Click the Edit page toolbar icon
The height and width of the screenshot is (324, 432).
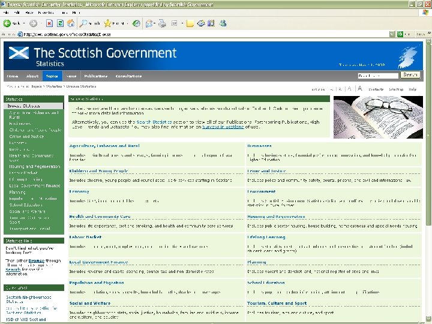tap(175, 23)
